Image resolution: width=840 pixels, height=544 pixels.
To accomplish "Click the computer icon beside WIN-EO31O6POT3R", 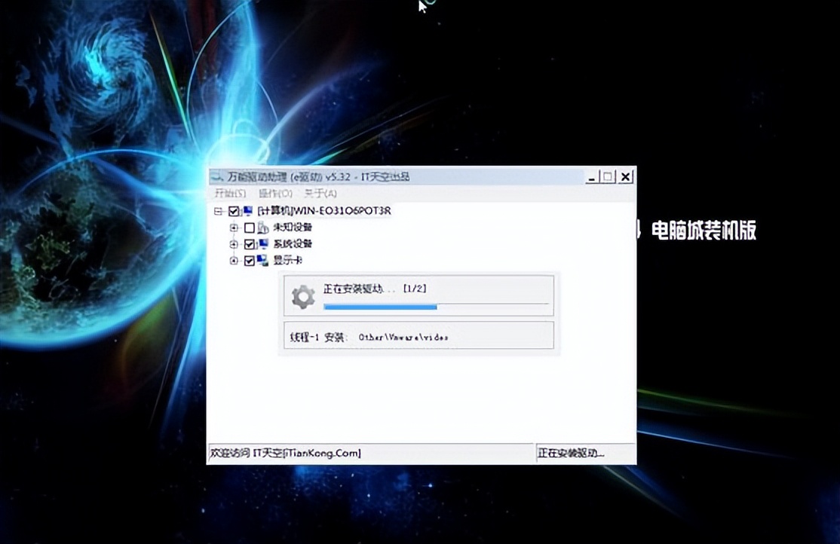I will pyautogui.click(x=248, y=211).
